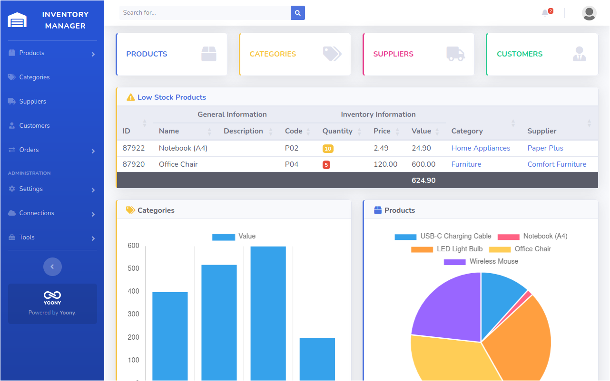
Task: Click the Customers person icon in sidebar
Action: [x=12, y=125]
